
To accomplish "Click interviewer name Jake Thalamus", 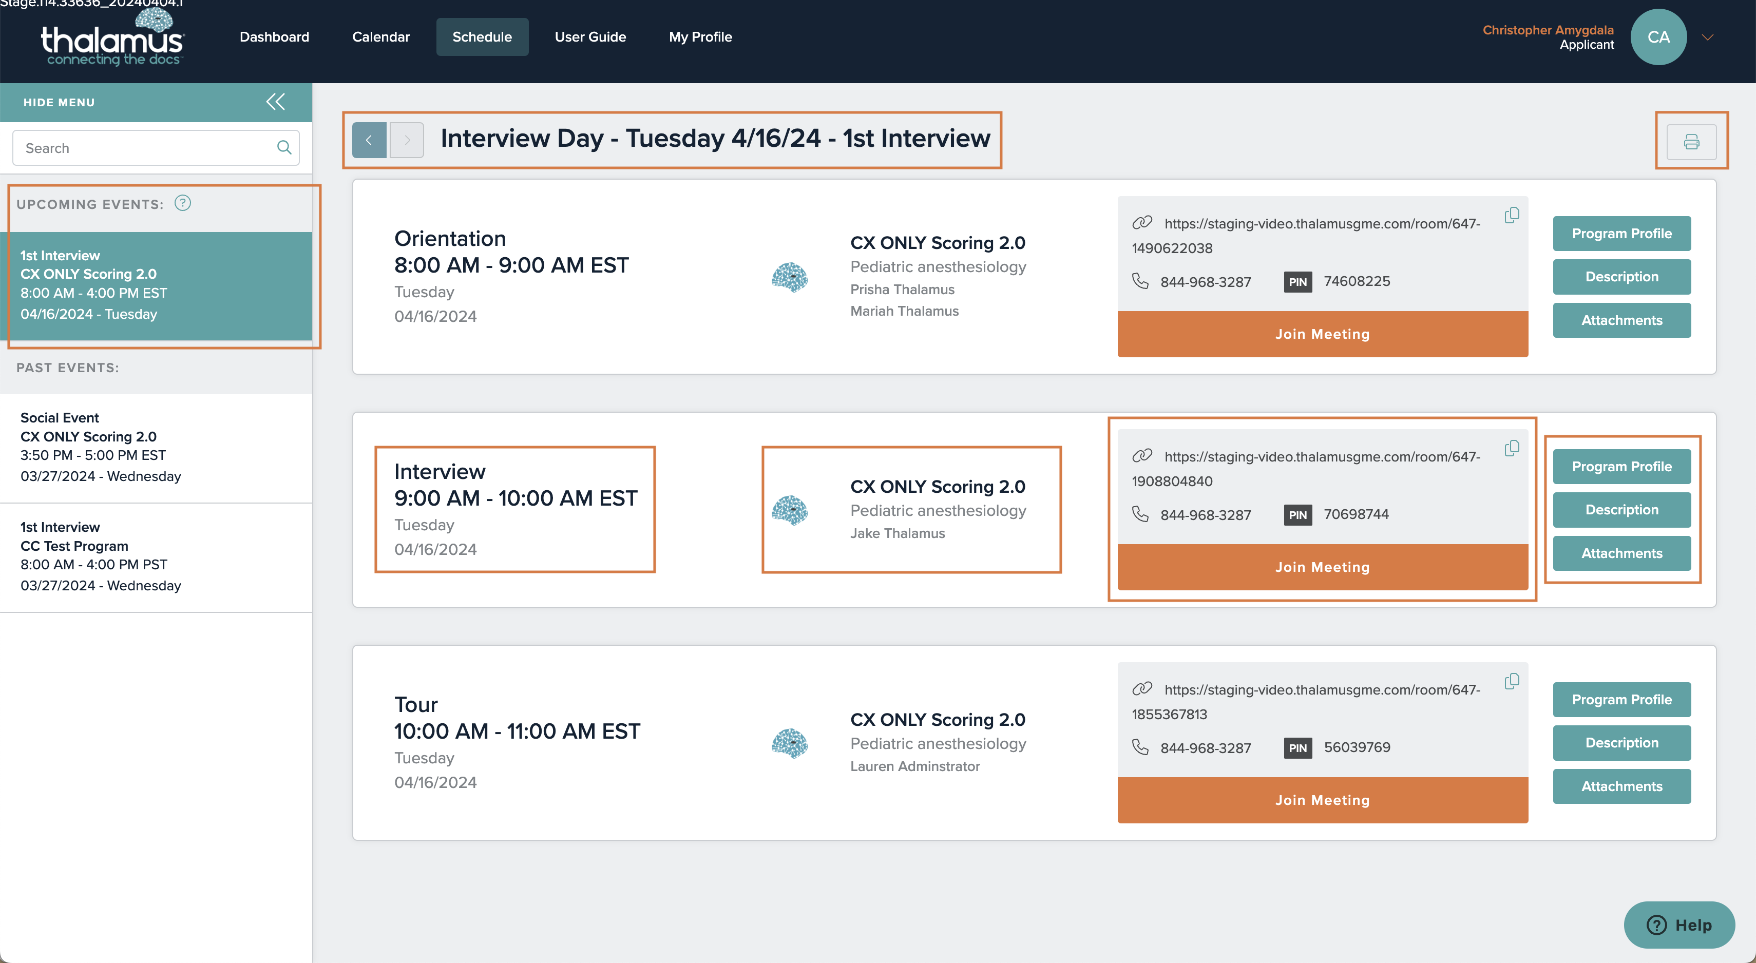I will (897, 533).
